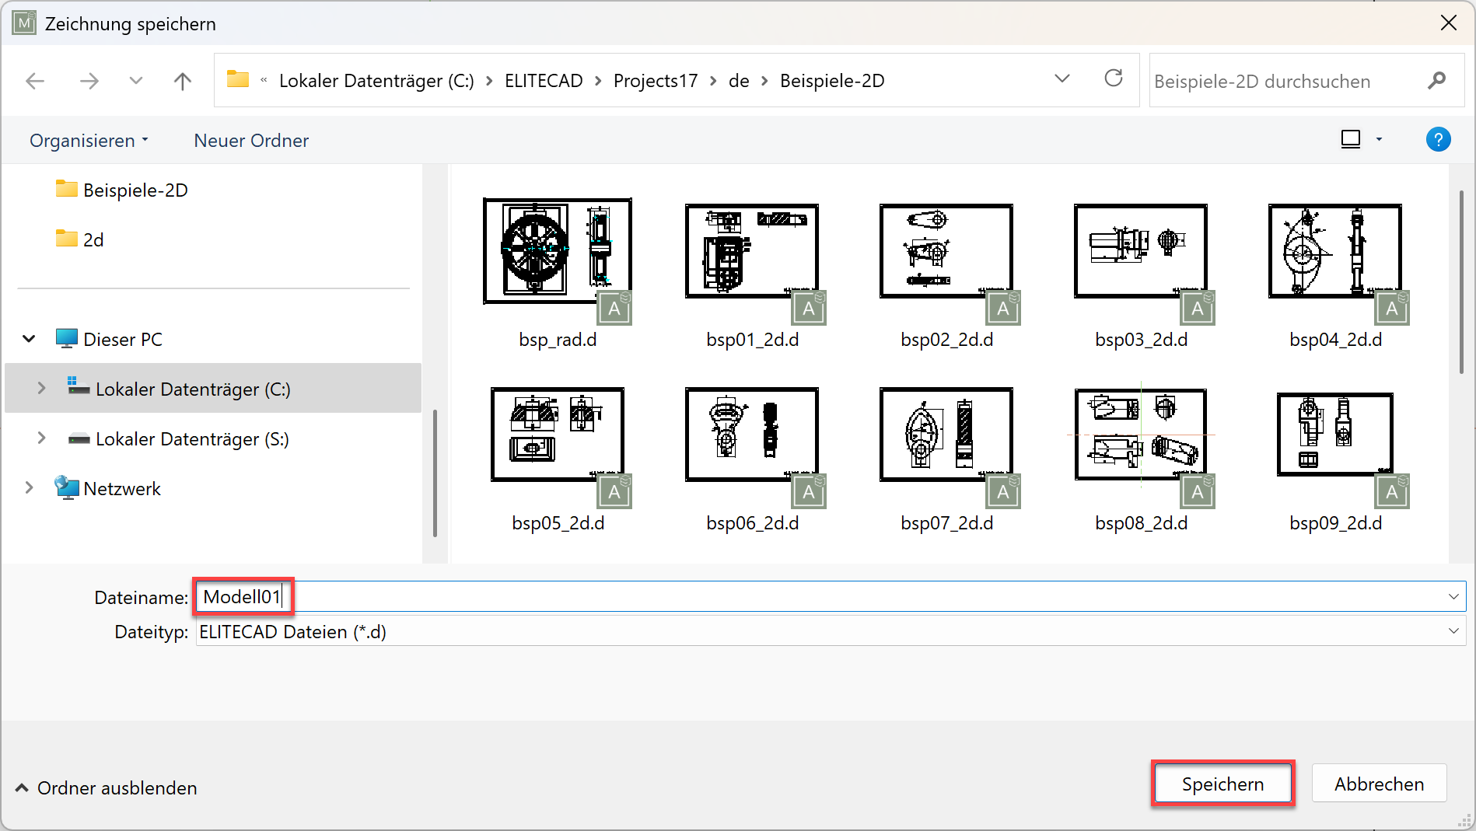
Task: Collapse the Dieser PC tree node
Action: pos(30,339)
